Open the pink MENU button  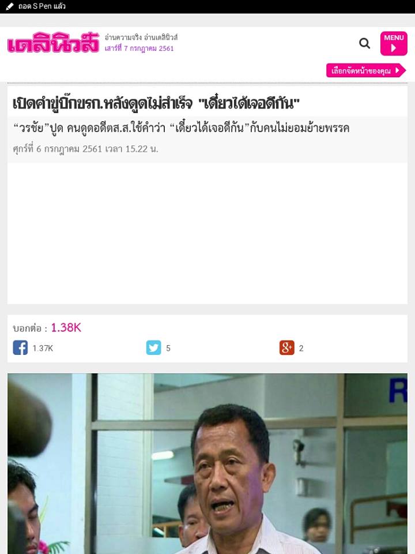394,43
